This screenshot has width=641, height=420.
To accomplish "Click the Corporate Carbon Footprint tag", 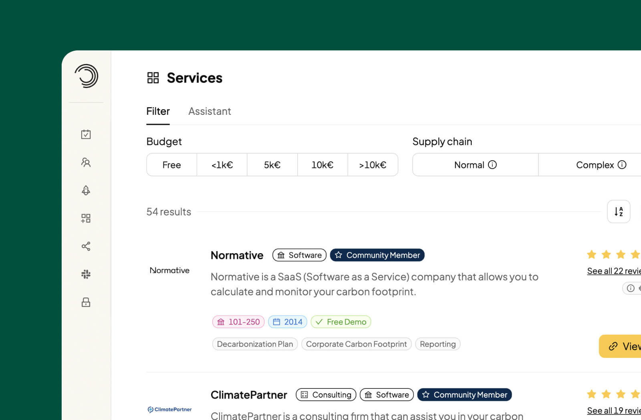I will [356, 344].
